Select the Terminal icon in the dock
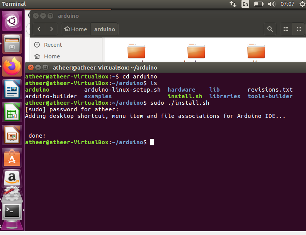This screenshot has width=306, height=235. 12,210
